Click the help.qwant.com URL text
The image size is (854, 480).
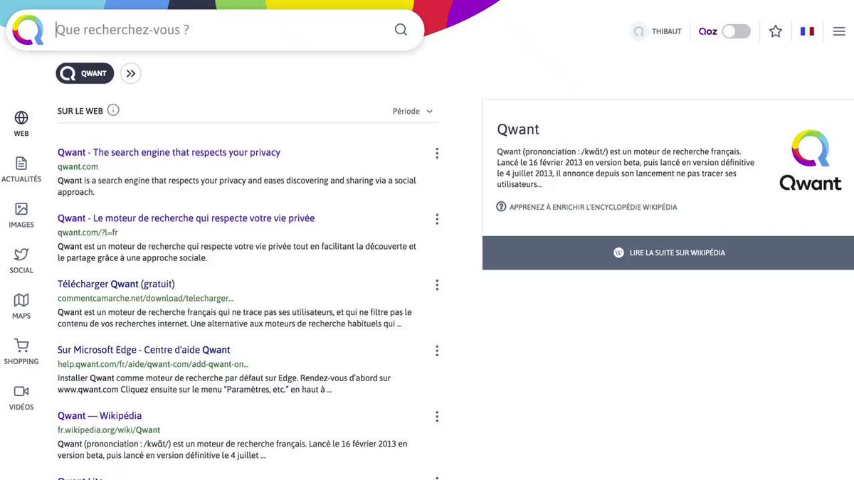(x=153, y=364)
